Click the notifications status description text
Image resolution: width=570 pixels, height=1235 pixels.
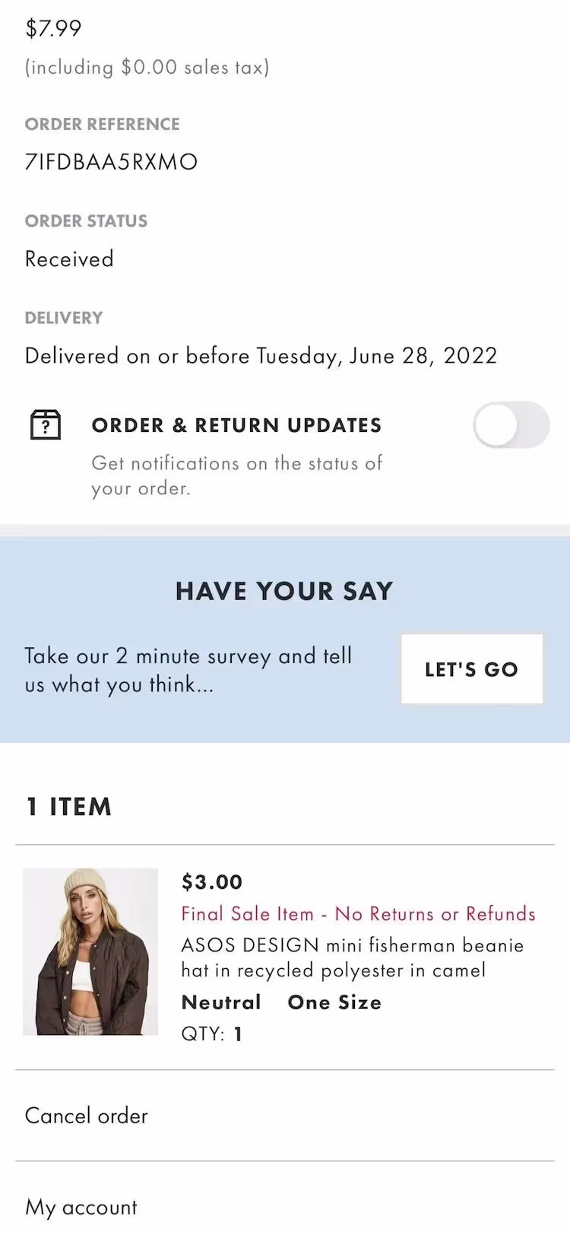[x=236, y=475]
